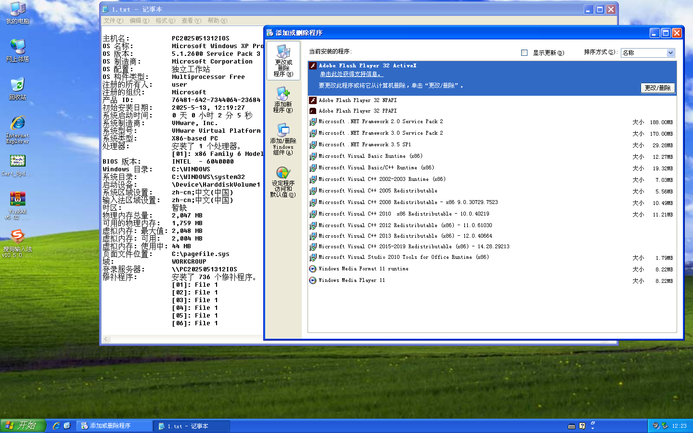The height and width of the screenshot is (433, 693).
Task: Open Notepad File menu
Action: [x=113, y=21]
